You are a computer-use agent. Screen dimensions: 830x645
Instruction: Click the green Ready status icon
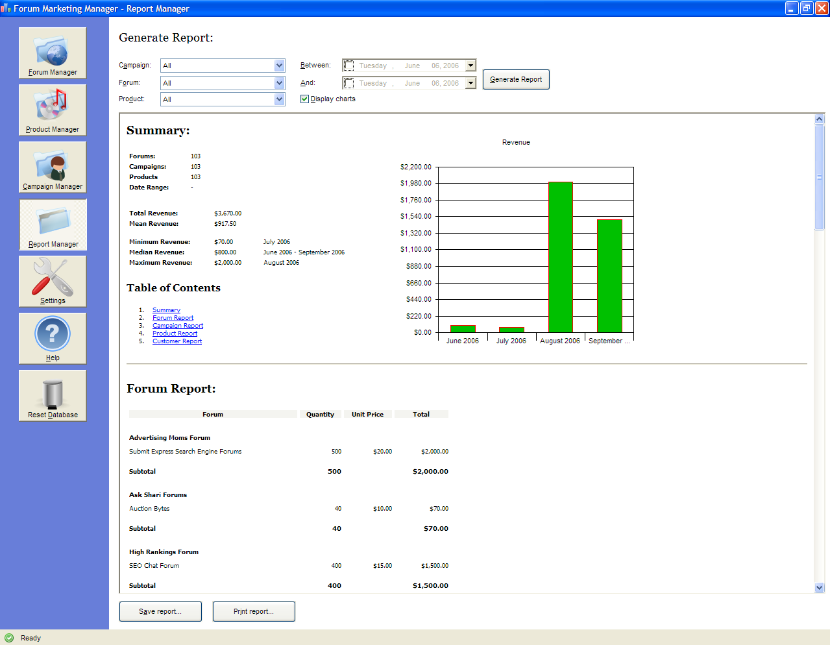click(9, 638)
